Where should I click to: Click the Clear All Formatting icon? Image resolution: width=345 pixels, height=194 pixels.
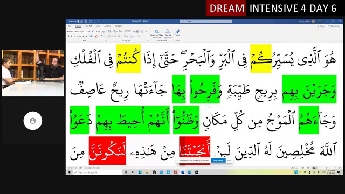[x=103, y=31]
